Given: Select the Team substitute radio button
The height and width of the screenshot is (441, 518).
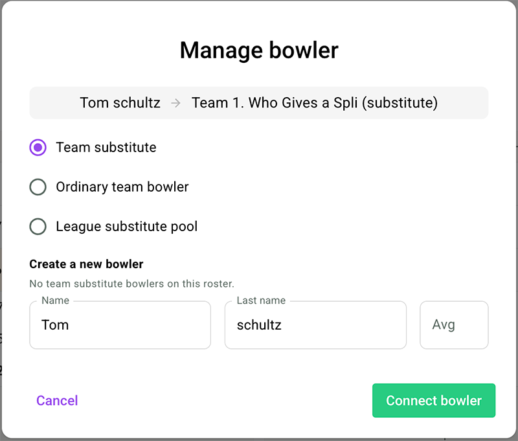Looking at the screenshot, I should (x=38, y=148).
